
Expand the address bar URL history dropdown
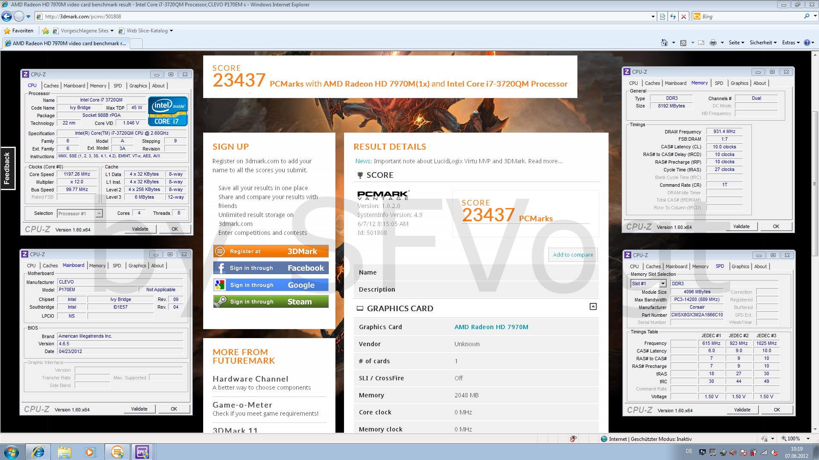tap(653, 17)
